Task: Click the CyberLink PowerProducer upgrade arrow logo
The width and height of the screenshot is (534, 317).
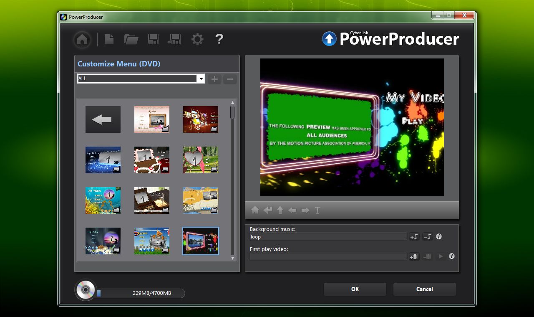Action: point(329,39)
